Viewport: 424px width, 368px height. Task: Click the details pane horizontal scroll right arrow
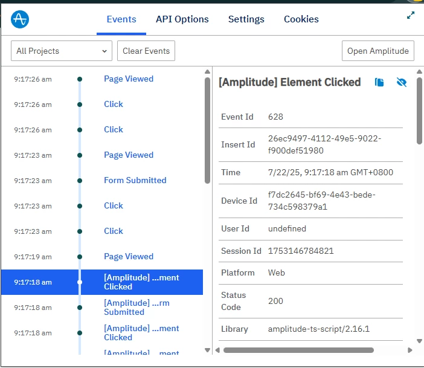410,350
